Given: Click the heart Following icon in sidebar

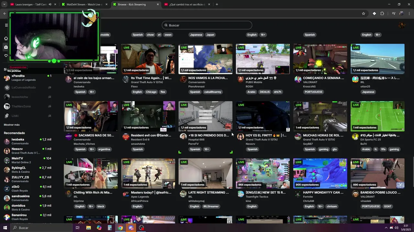Looking at the screenshot, I should click(6, 55).
